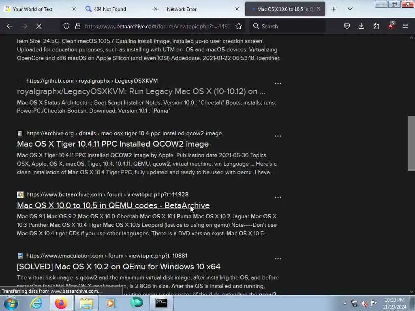Save page to Pocket

click(x=347, y=26)
